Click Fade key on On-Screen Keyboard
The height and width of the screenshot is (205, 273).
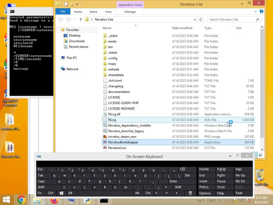pyautogui.click(x=243, y=193)
